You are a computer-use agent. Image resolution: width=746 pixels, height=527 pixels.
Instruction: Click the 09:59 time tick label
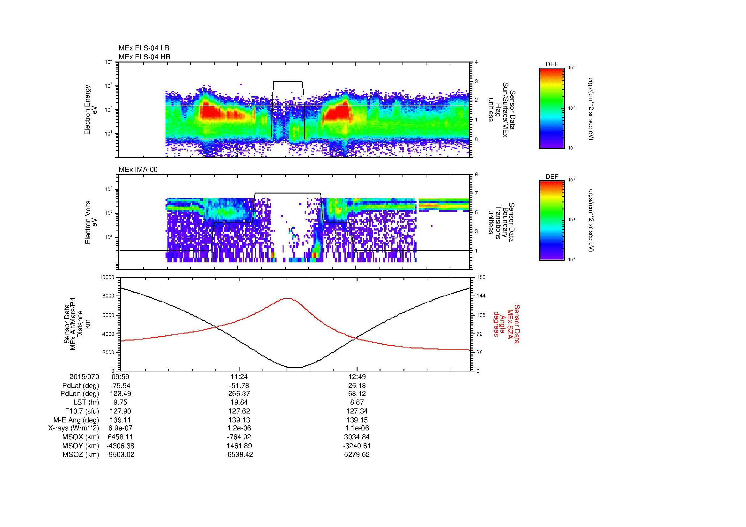click(121, 377)
